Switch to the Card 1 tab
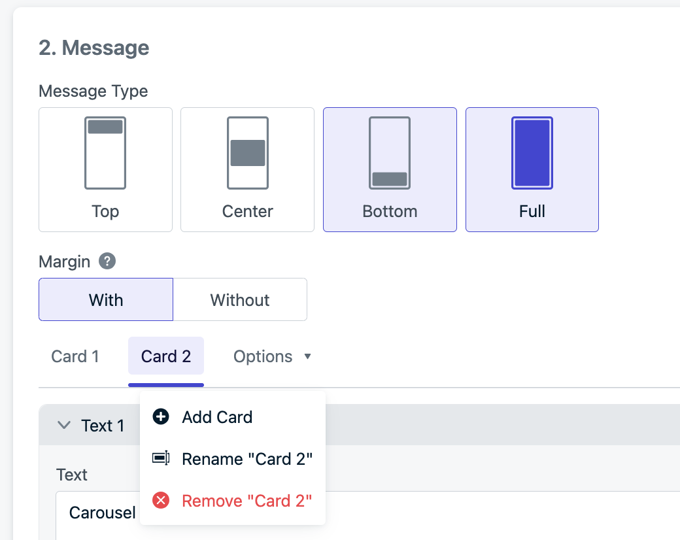Image resolution: width=680 pixels, height=540 pixels. click(75, 356)
